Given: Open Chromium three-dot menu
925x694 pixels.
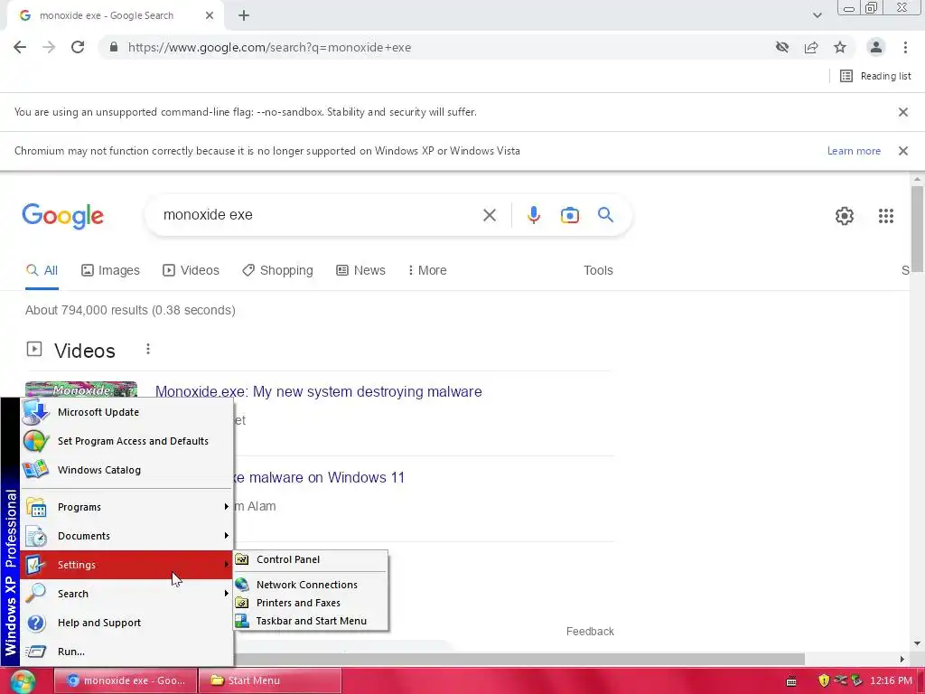Looking at the screenshot, I should point(905,47).
